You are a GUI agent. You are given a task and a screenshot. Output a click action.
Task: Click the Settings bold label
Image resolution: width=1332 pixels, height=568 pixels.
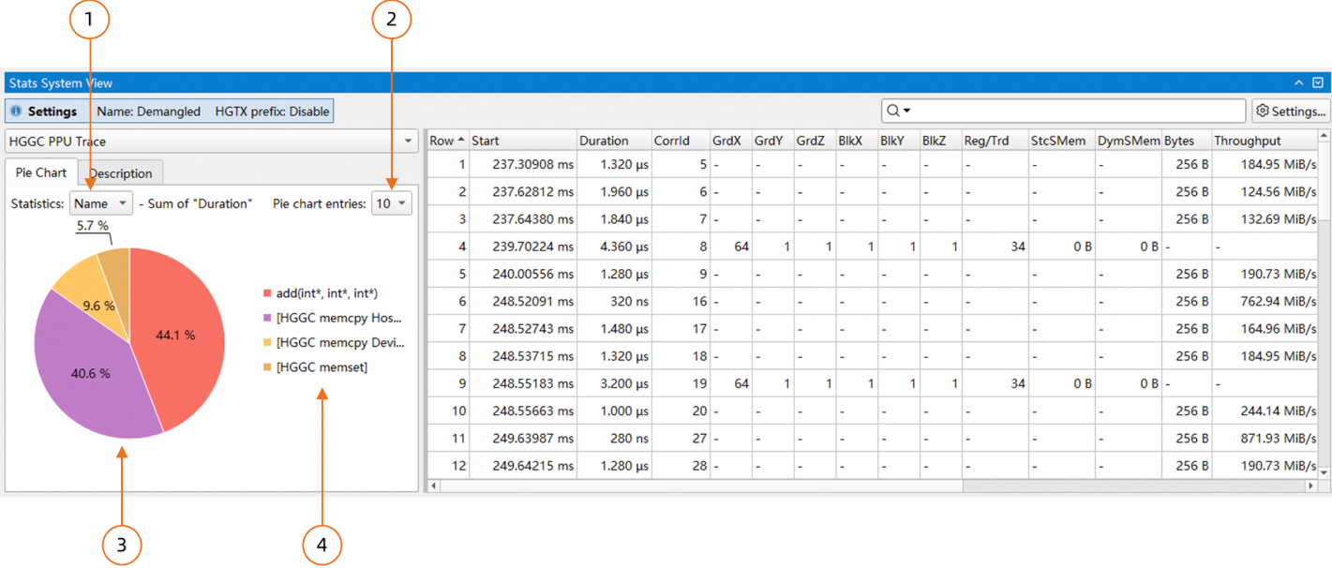(x=52, y=112)
